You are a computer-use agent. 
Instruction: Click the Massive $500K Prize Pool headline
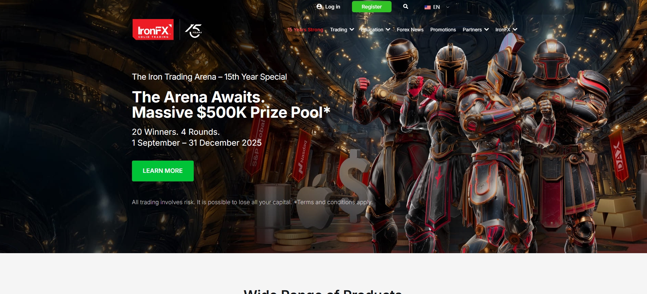(x=231, y=112)
